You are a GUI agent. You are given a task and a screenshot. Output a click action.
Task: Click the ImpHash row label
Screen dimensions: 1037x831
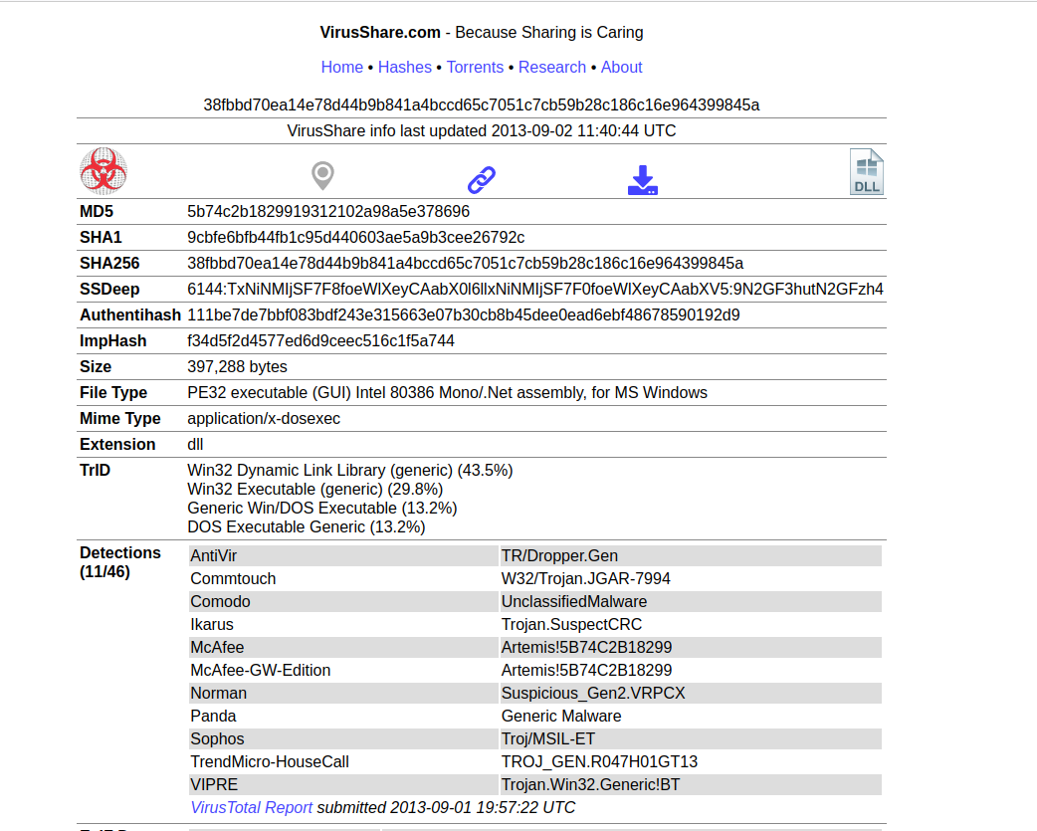click(x=113, y=341)
